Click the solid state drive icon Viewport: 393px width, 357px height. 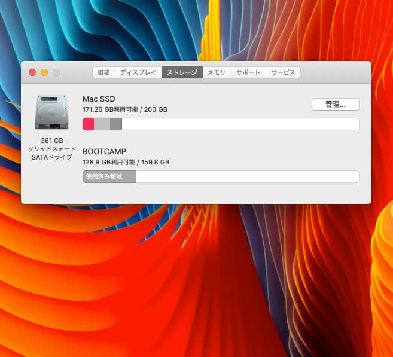(51, 112)
